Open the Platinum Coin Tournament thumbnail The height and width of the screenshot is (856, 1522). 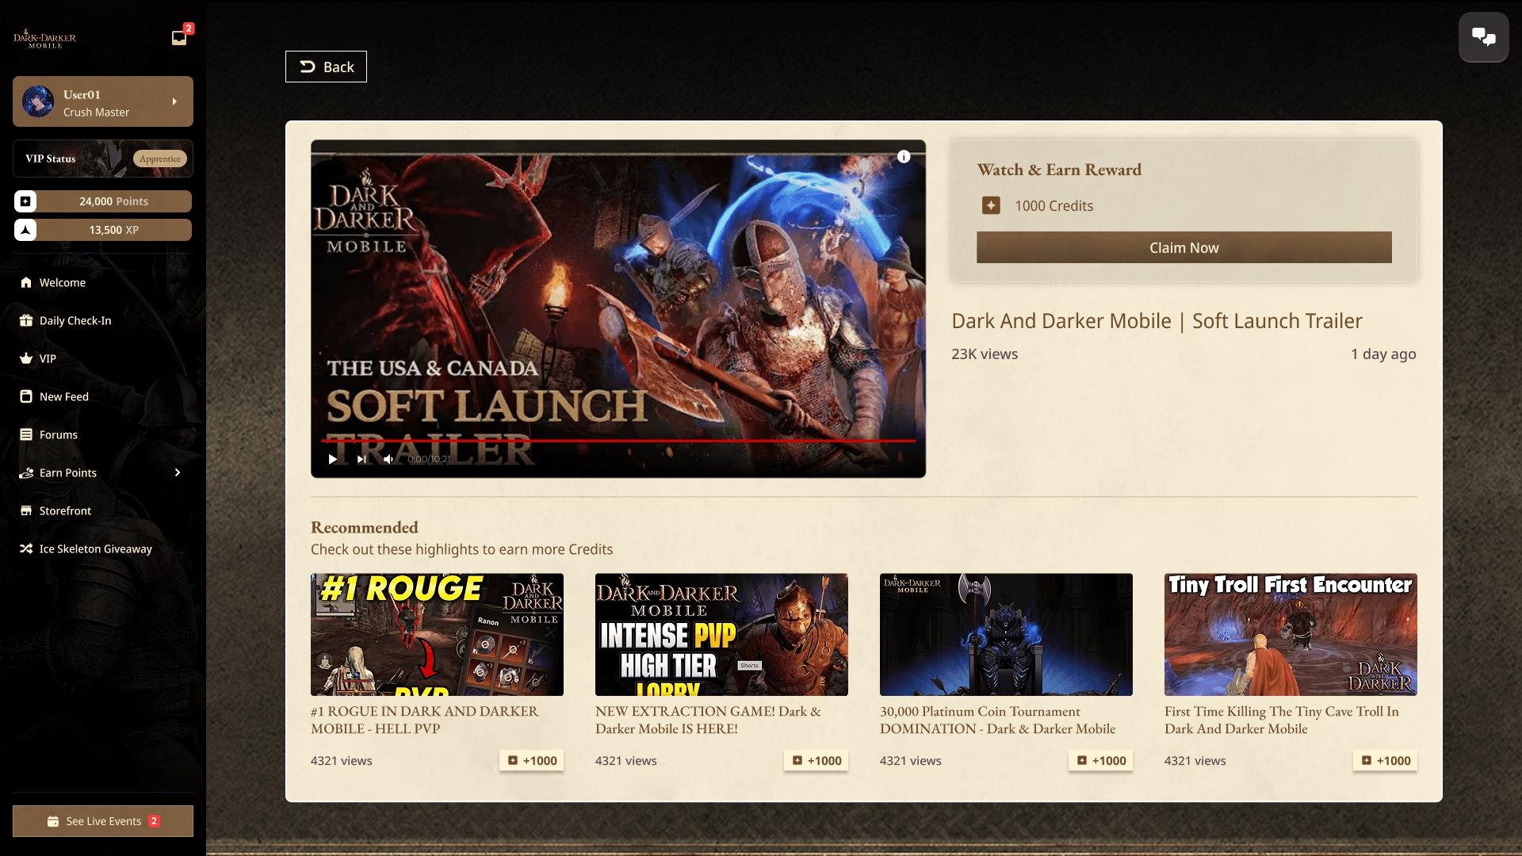1006,635
